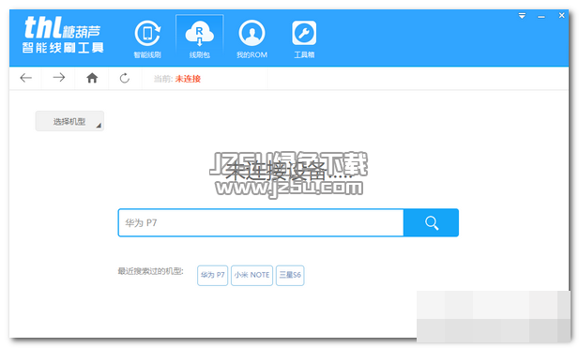This screenshot has height=348, width=579.
Task: Open the 工具箱 toolbox wrench tab
Action: point(304,38)
